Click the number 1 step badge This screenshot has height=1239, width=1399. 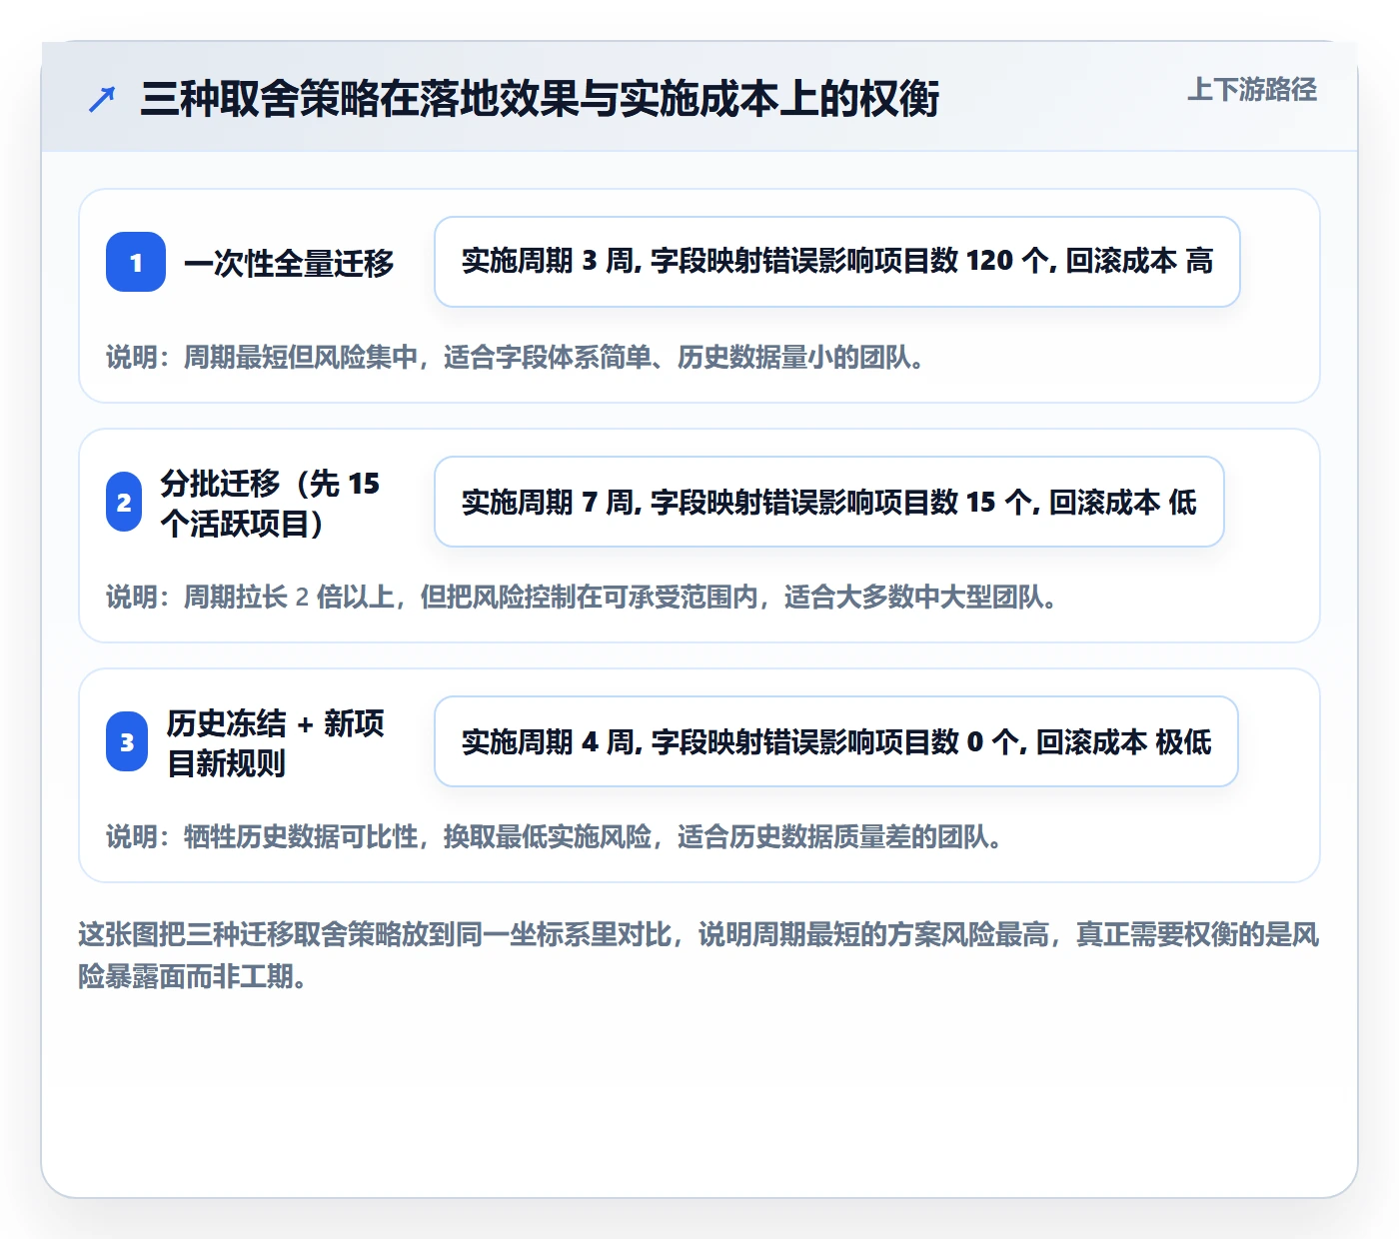(x=136, y=262)
